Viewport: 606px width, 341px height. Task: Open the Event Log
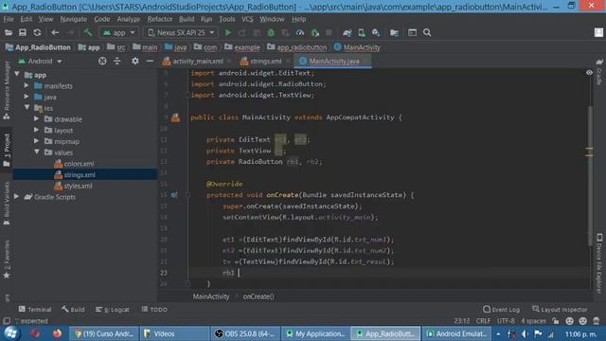501,310
